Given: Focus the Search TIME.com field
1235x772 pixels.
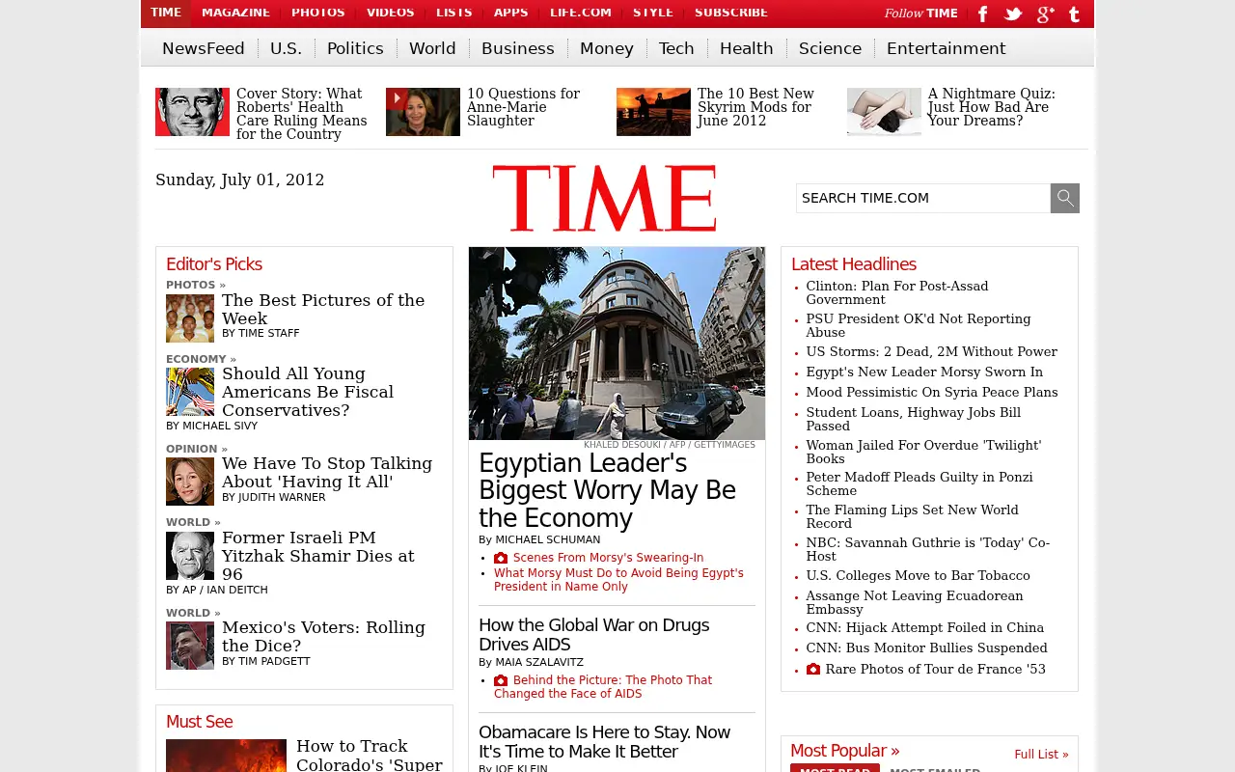Looking at the screenshot, I should [x=923, y=198].
